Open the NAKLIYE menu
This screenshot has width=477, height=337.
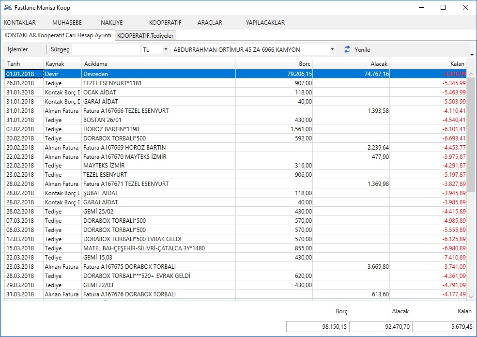coord(112,22)
